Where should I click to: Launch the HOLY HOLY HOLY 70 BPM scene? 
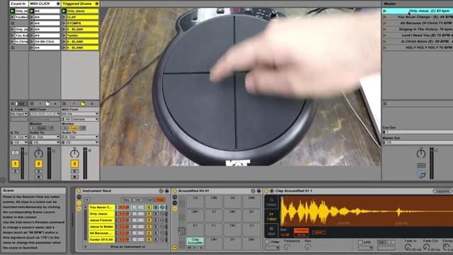click(384, 47)
